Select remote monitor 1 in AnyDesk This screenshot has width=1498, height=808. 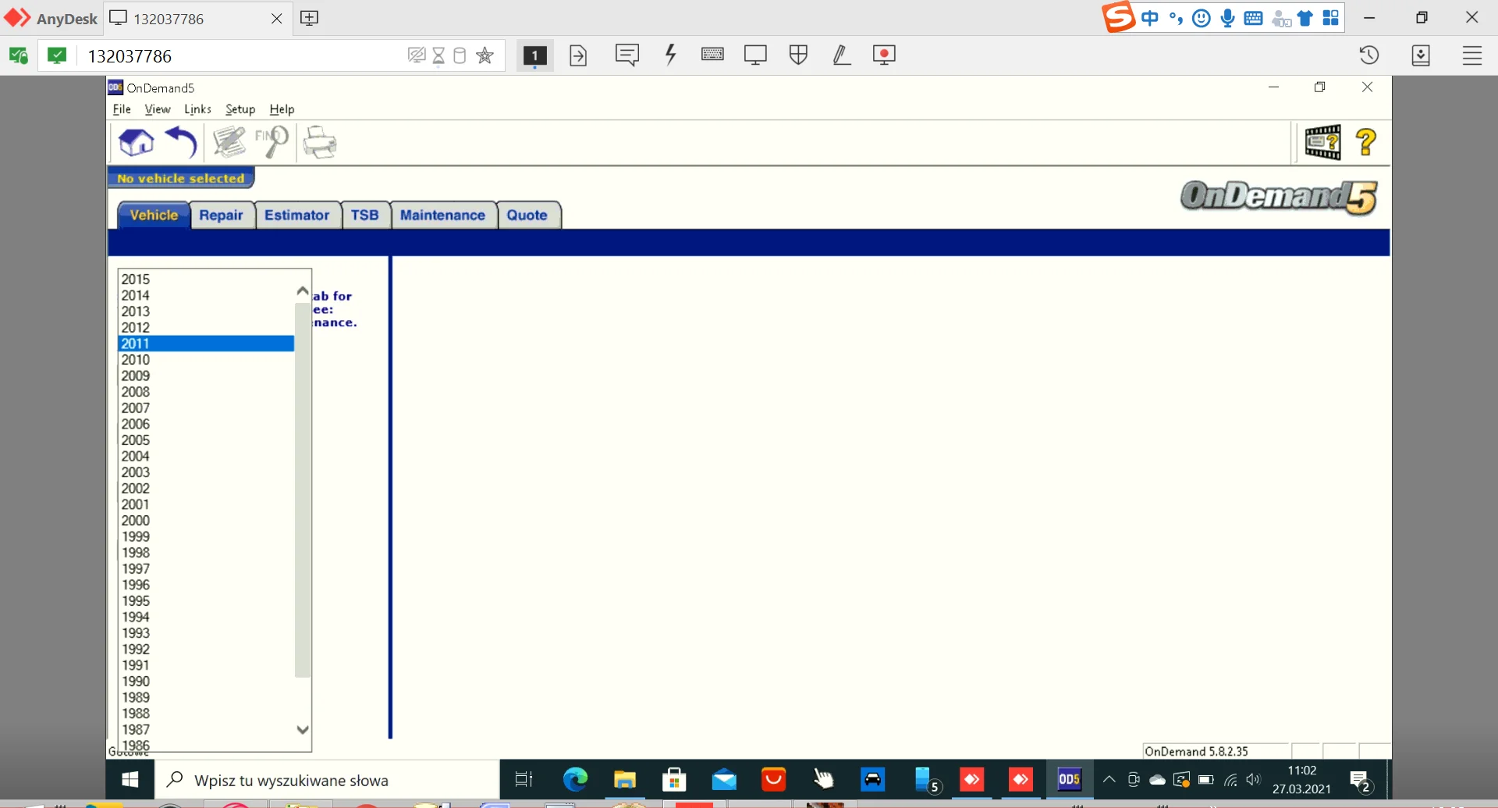click(534, 55)
